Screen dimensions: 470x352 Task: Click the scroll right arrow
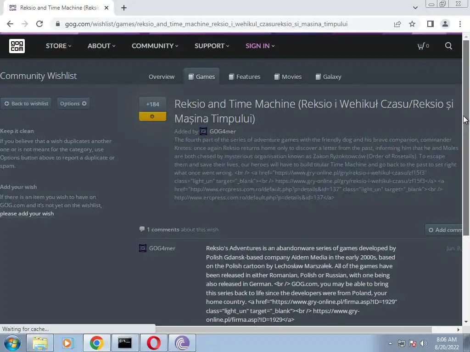[459, 330]
